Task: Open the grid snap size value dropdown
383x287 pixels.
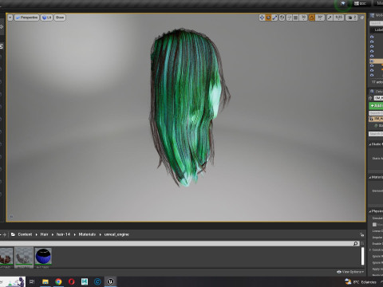Action: pyautogui.click(x=303, y=18)
